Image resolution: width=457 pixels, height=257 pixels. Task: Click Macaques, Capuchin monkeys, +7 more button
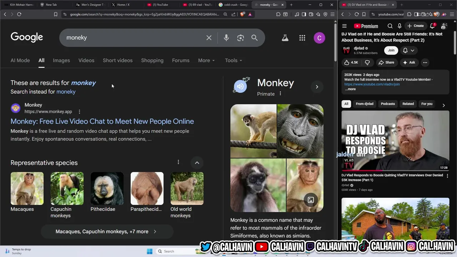tap(107, 232)
